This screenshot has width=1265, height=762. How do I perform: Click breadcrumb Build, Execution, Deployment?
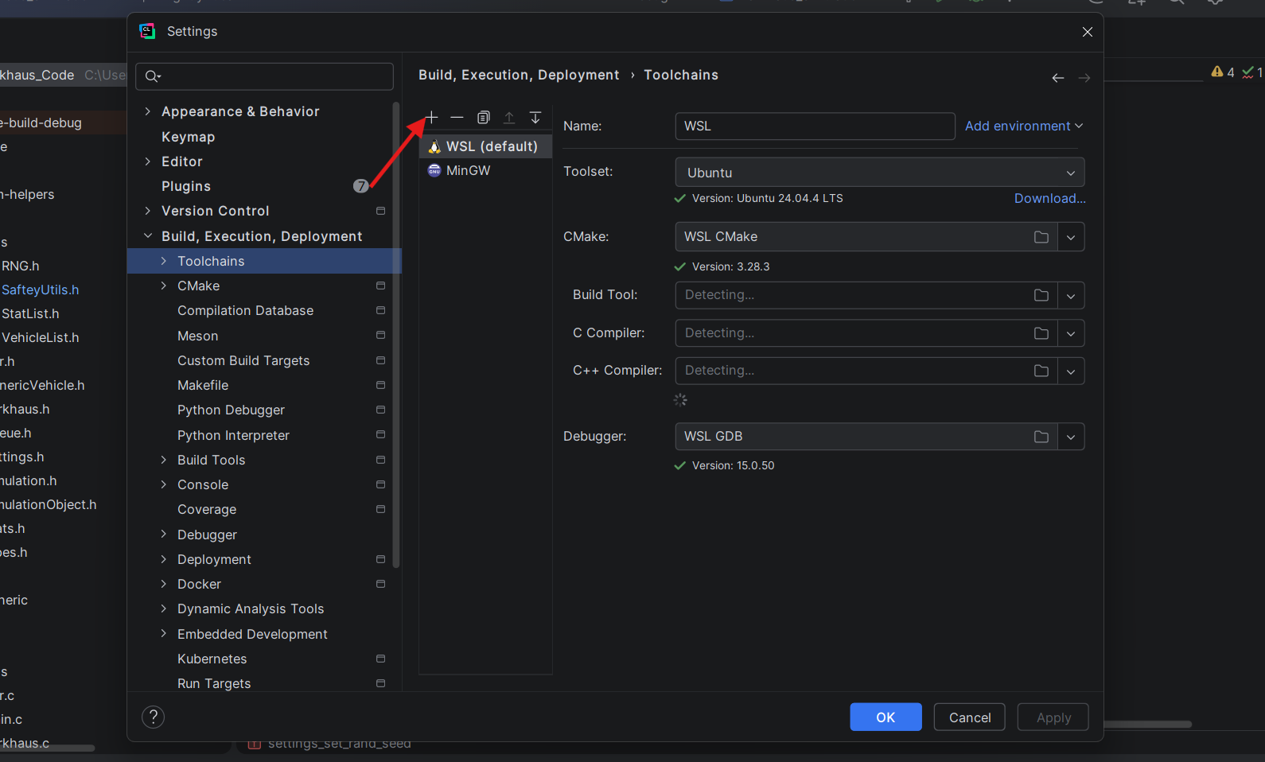519,75
